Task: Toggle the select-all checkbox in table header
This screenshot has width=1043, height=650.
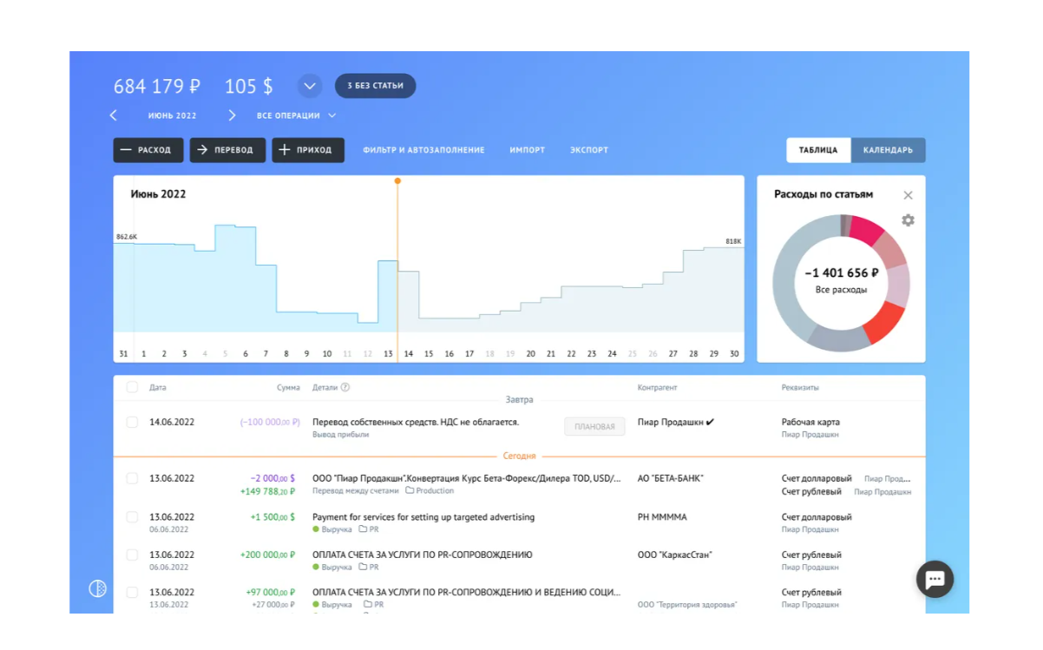Action: click(132, 388)
